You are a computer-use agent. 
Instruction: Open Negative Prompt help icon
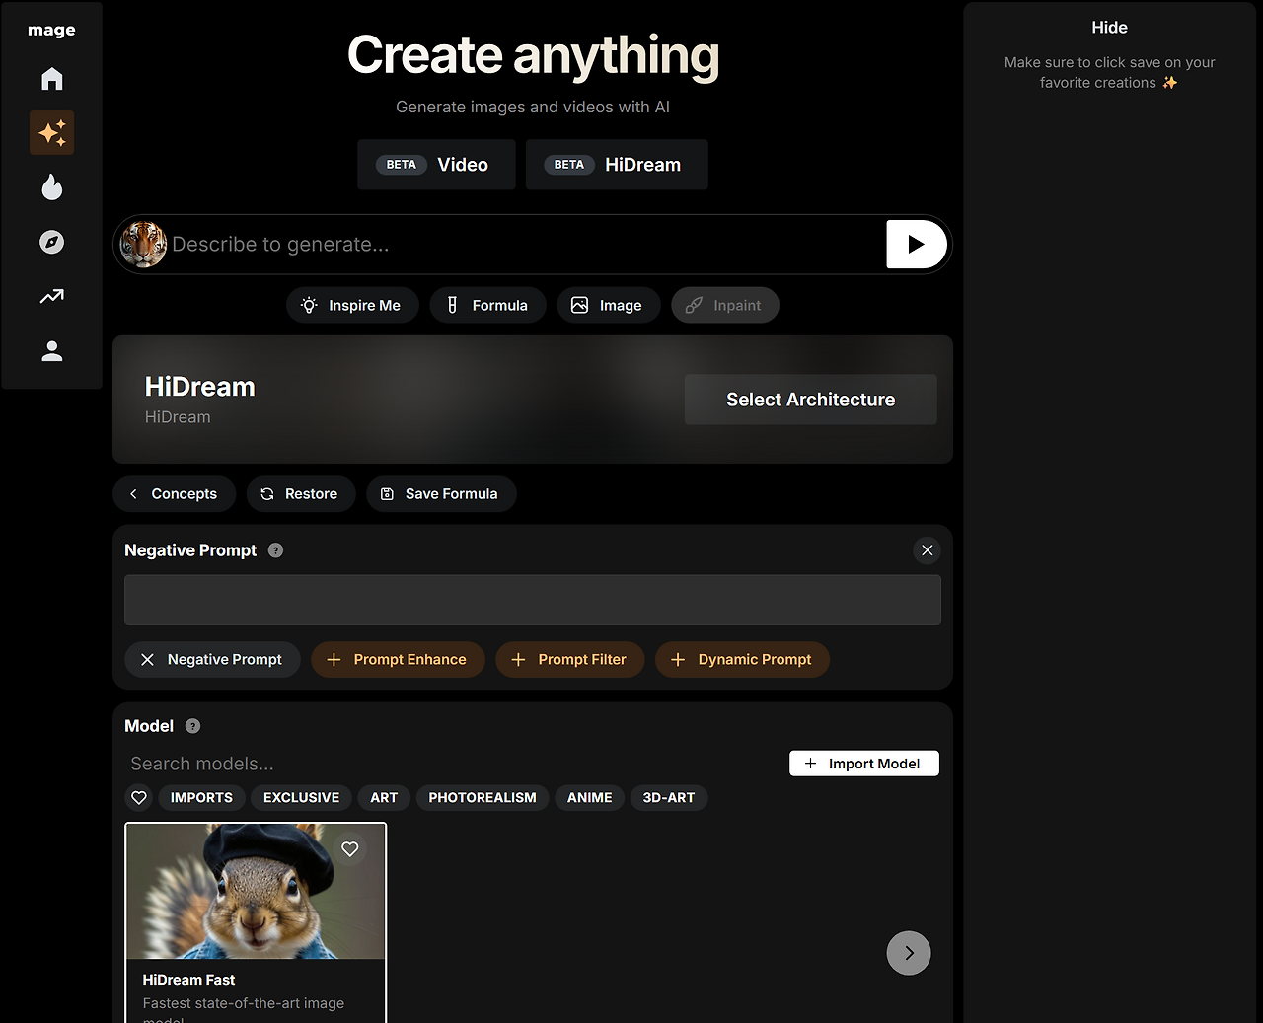276,550
